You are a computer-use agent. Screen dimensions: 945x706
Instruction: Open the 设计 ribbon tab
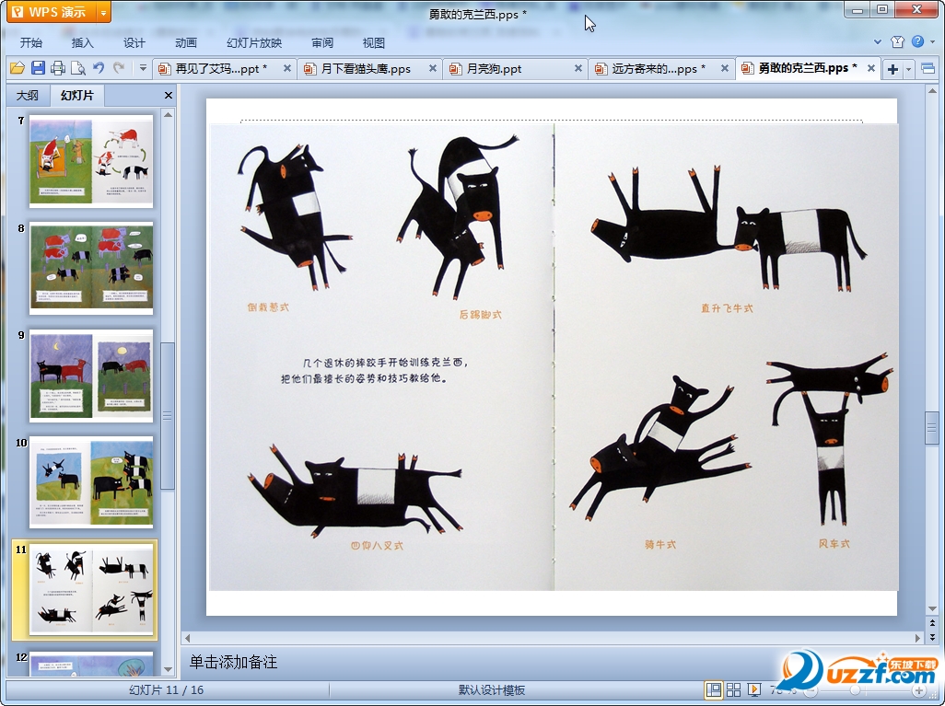pos(134,42)
